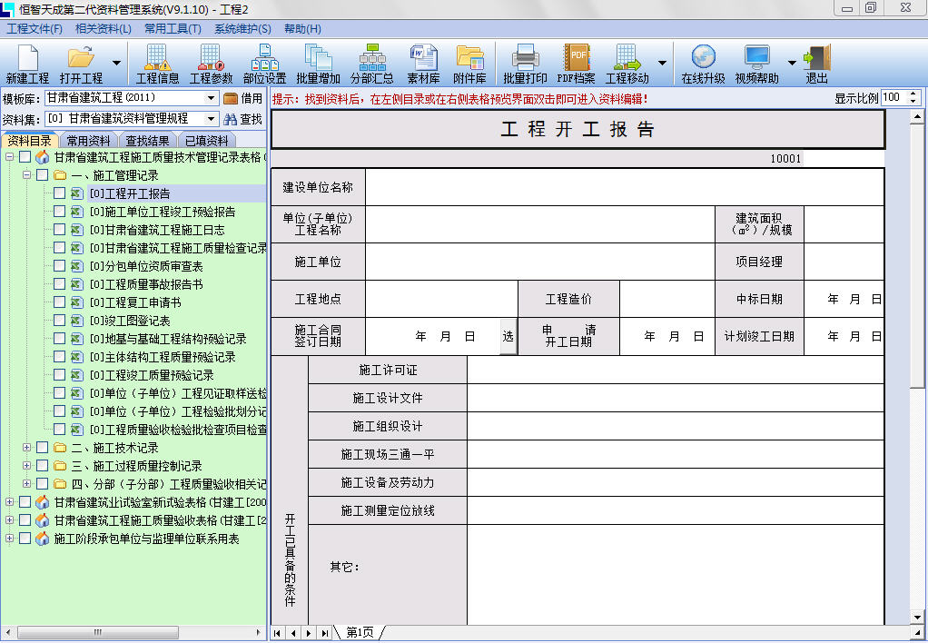
Task: Click the 在线升级 online upgrade globe icon
Action: click(x=703, y=64)
